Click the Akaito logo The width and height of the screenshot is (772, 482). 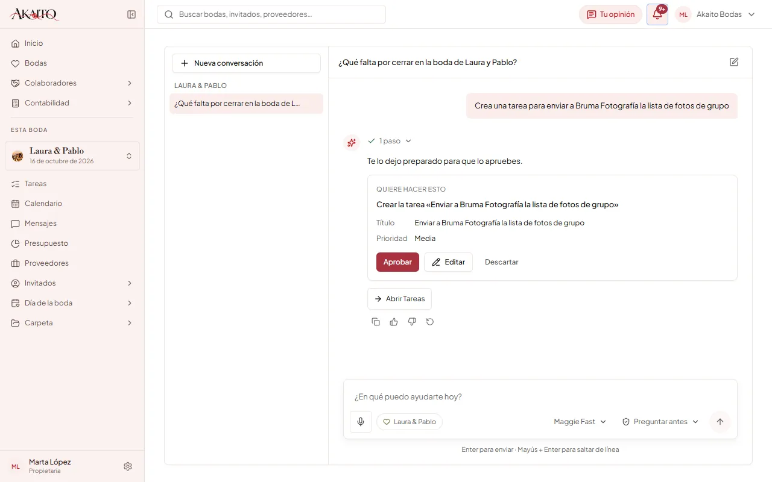point(34,14)
